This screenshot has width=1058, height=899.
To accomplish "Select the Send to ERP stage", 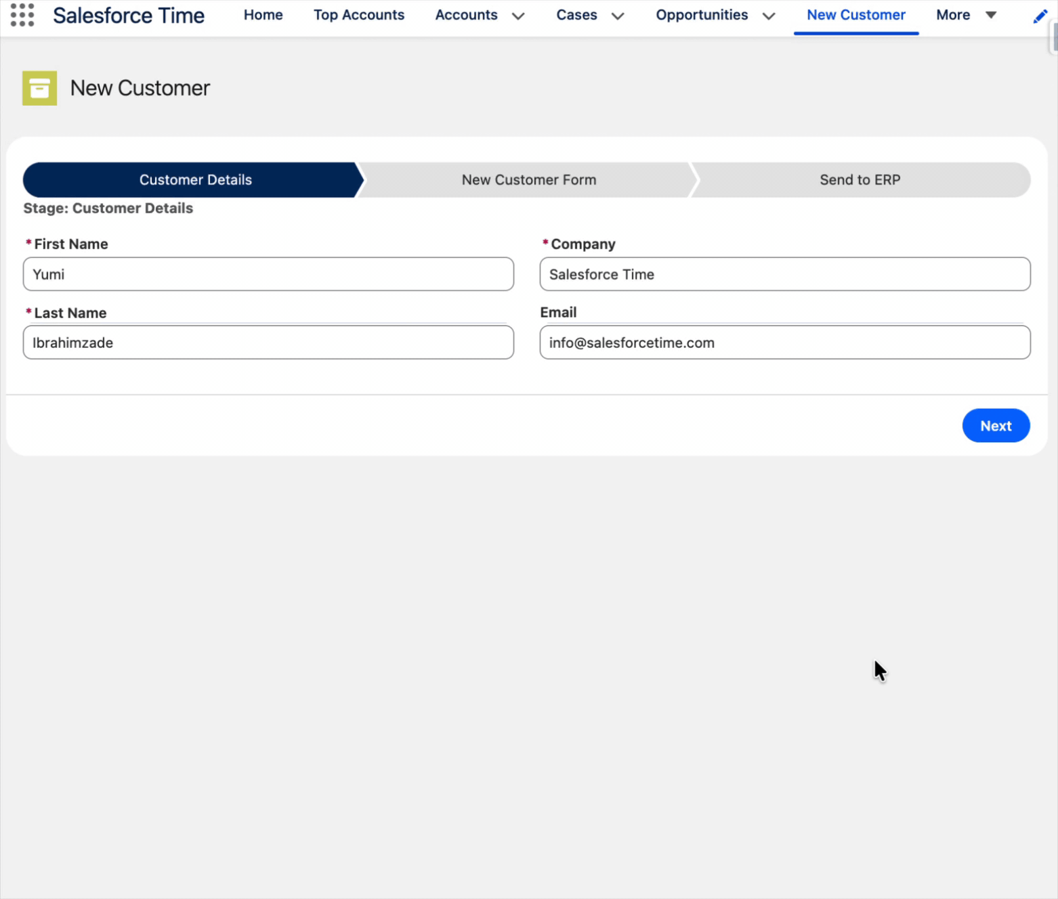I will click(860, 180).
